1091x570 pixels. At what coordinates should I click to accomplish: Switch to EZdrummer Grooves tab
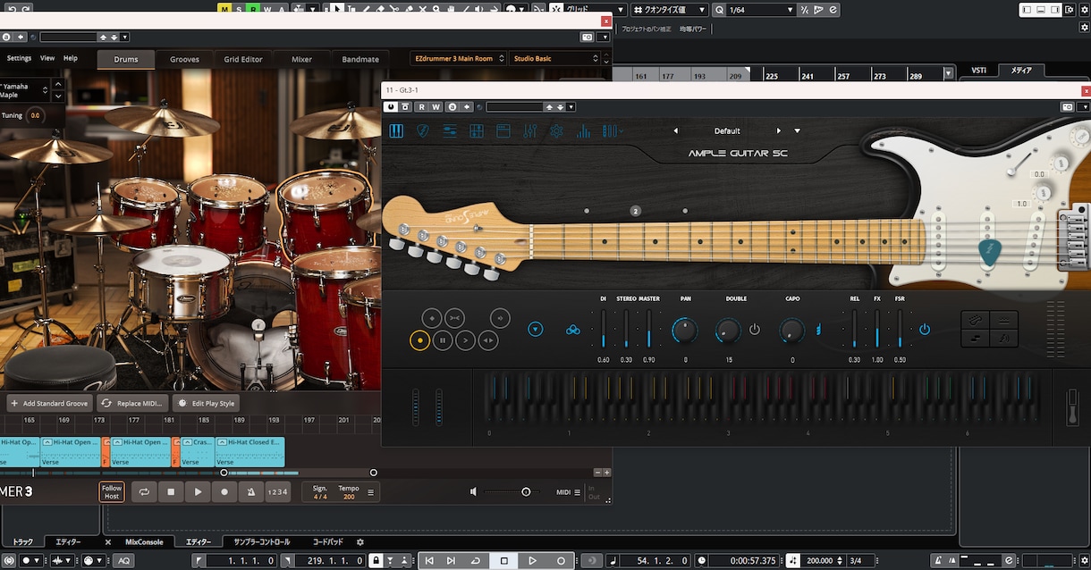point(184,59)
